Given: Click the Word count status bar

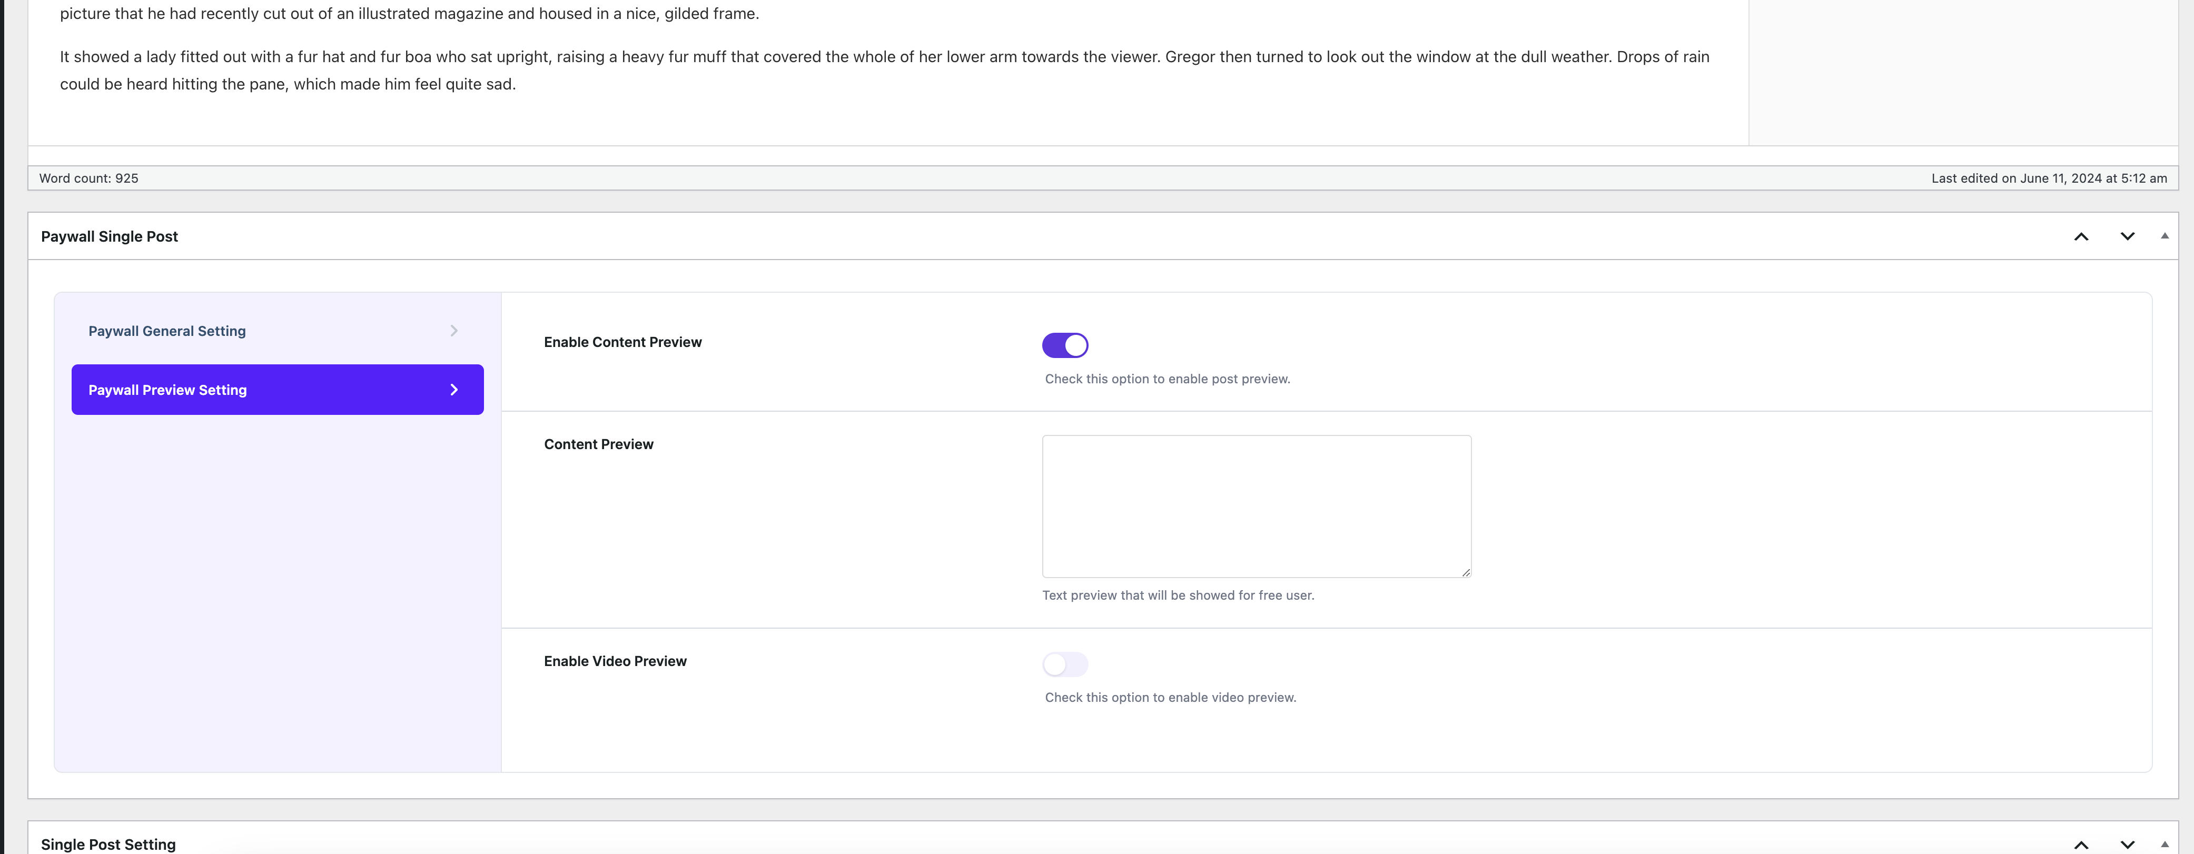Looking at the screenshot, I should pos(88,178).
